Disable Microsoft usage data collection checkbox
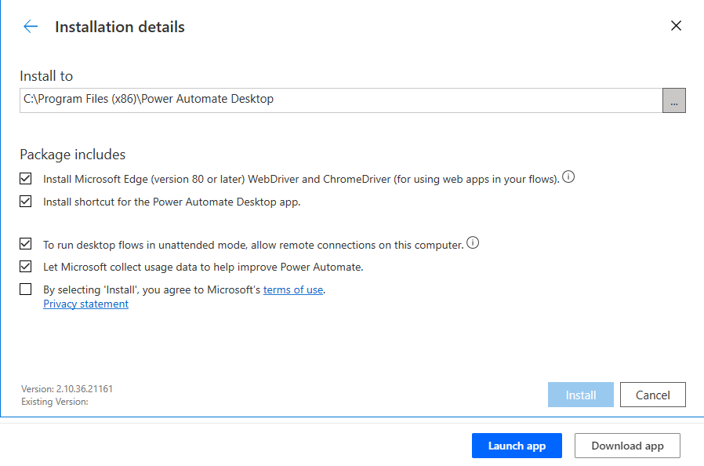The width and height of the screenshot is (704, 466). point(26,267)
